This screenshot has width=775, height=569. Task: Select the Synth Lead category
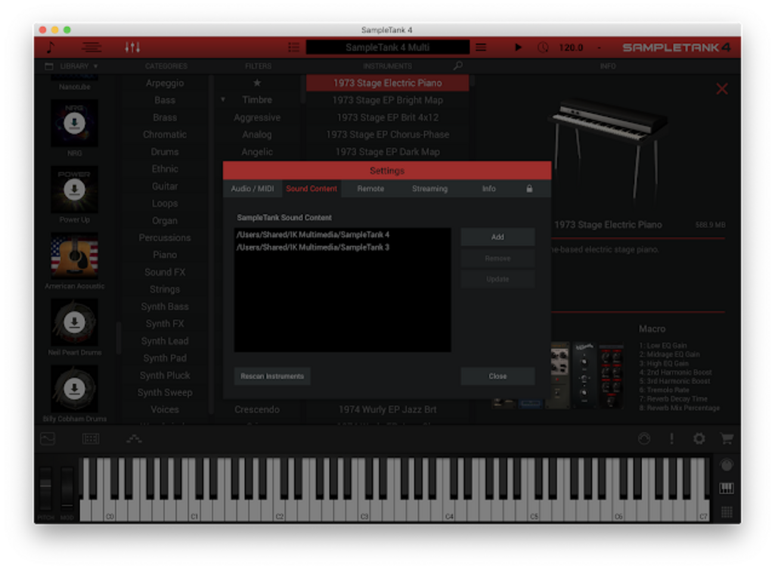pyautogui.click(x=165, y=341)
